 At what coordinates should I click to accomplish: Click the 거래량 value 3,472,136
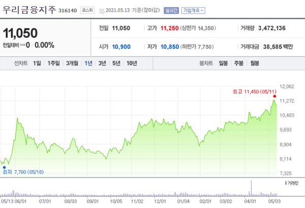pyautogui.click(x=272, y=28)
